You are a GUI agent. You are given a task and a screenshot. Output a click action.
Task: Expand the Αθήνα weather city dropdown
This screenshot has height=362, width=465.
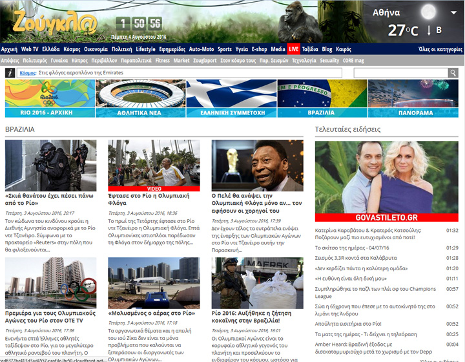[453, 13]
